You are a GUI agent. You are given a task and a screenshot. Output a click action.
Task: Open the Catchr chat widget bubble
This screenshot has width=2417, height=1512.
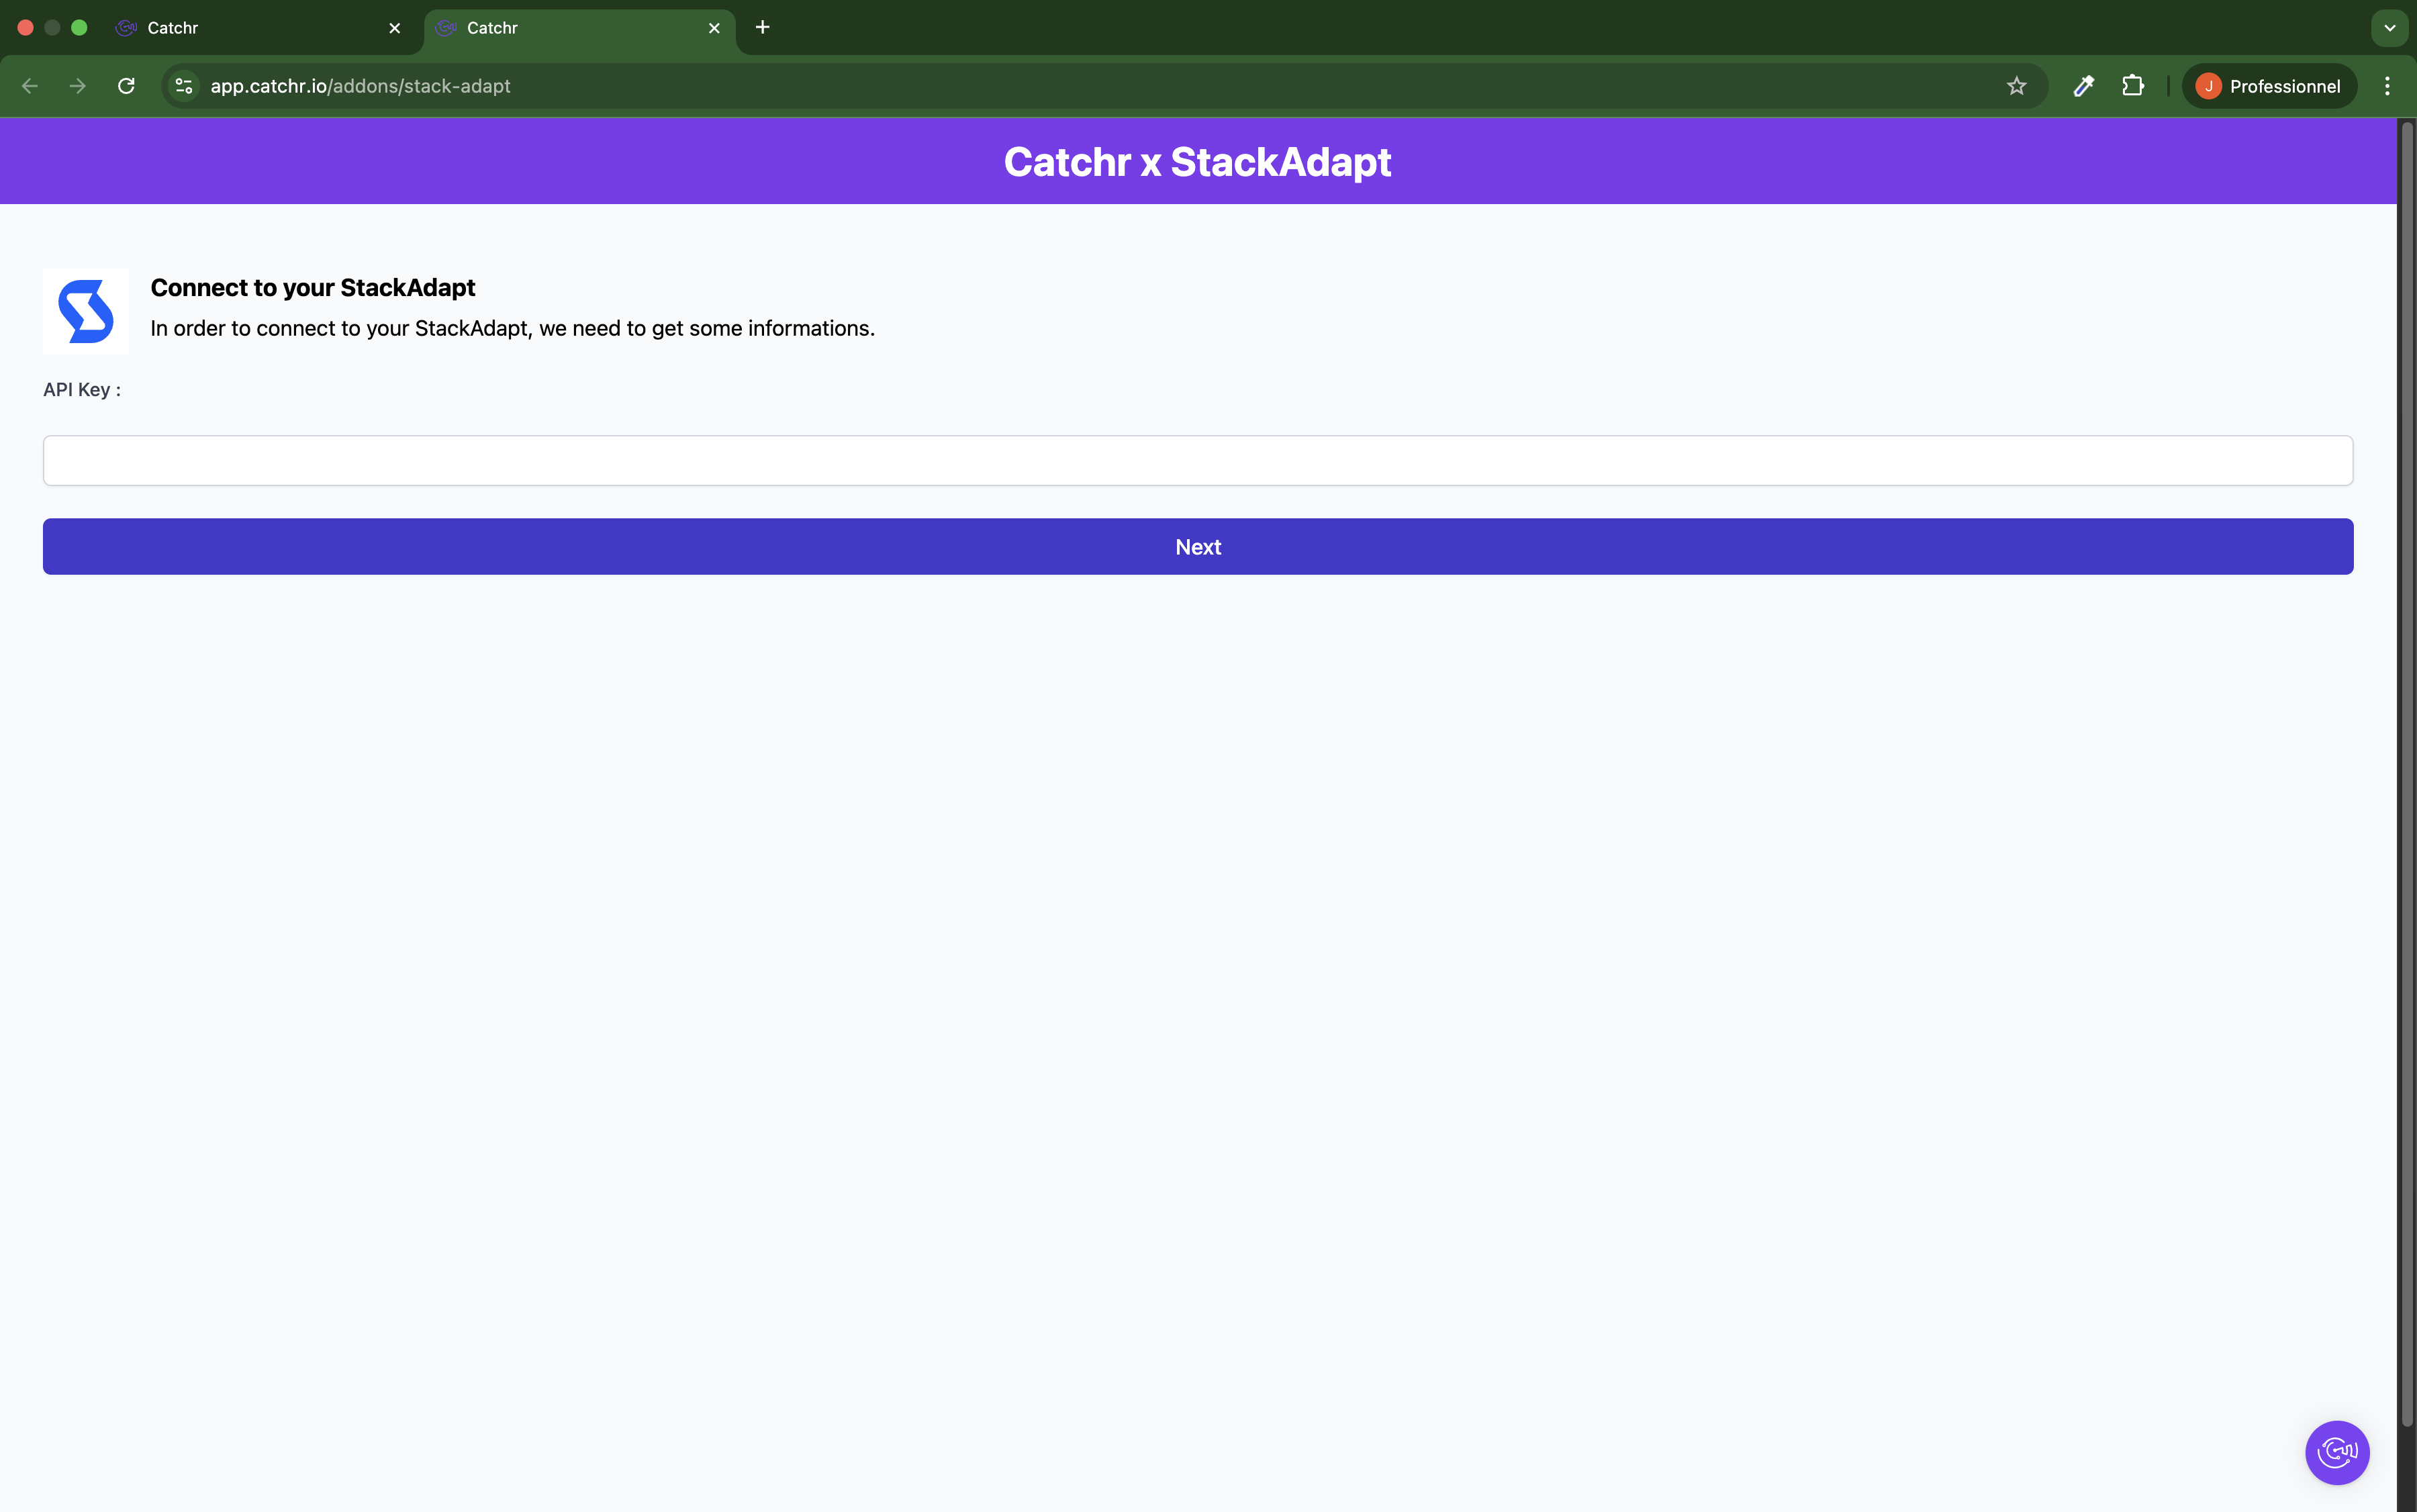pyautogui.click(x=2336, y=1451)
